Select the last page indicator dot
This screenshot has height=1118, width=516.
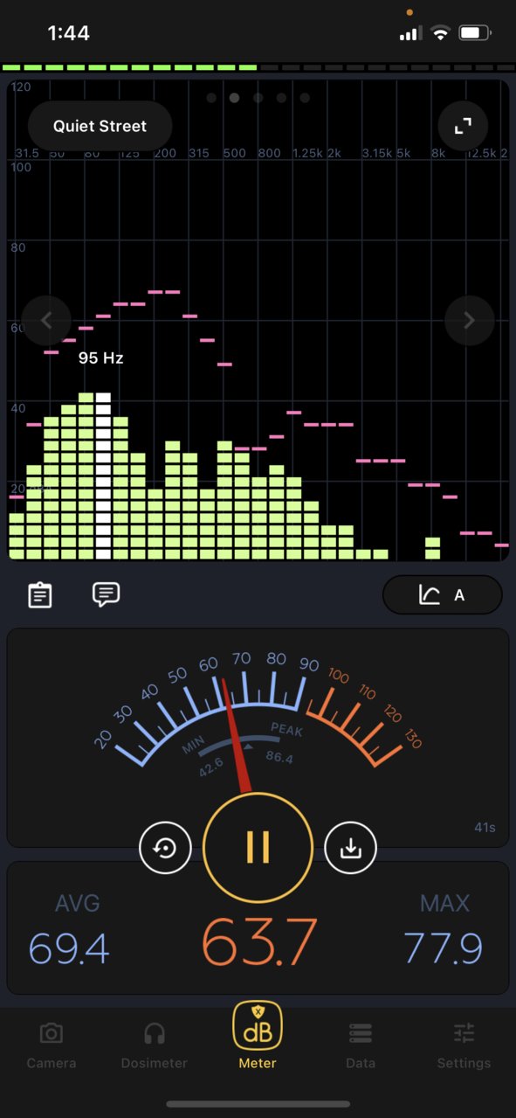point(305,98)
